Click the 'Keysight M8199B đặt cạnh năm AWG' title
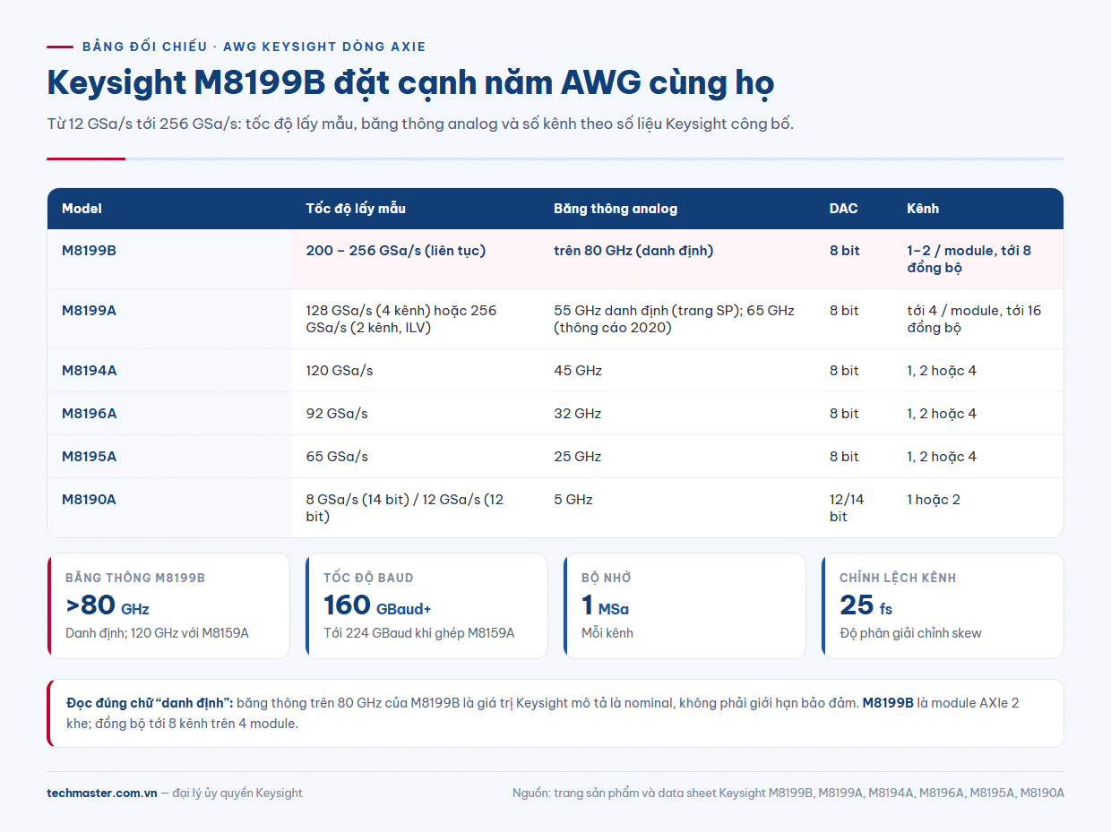The height and width of the screenshot is (832, 1111). tap(410, 83)
